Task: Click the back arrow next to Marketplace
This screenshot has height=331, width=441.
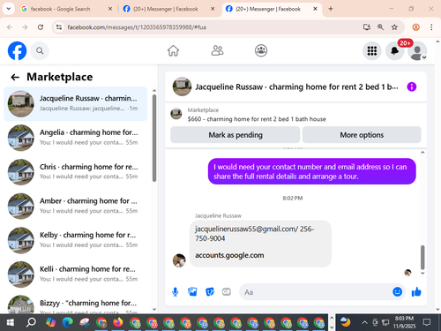Action: [x=15, y=77]
